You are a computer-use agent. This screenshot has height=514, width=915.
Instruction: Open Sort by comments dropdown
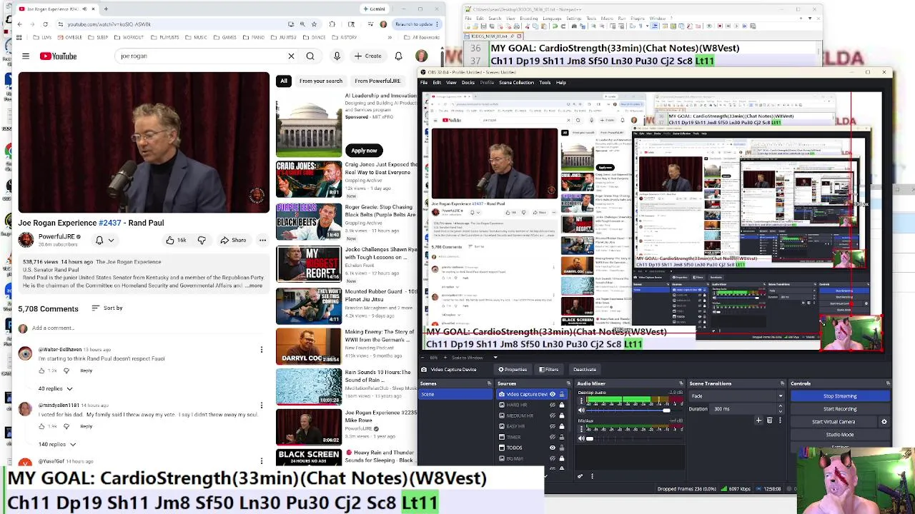pos(107,308)
